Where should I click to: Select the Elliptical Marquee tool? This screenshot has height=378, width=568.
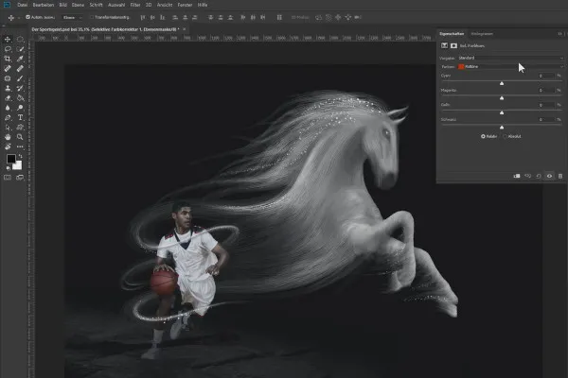click(x=20, y=39)
